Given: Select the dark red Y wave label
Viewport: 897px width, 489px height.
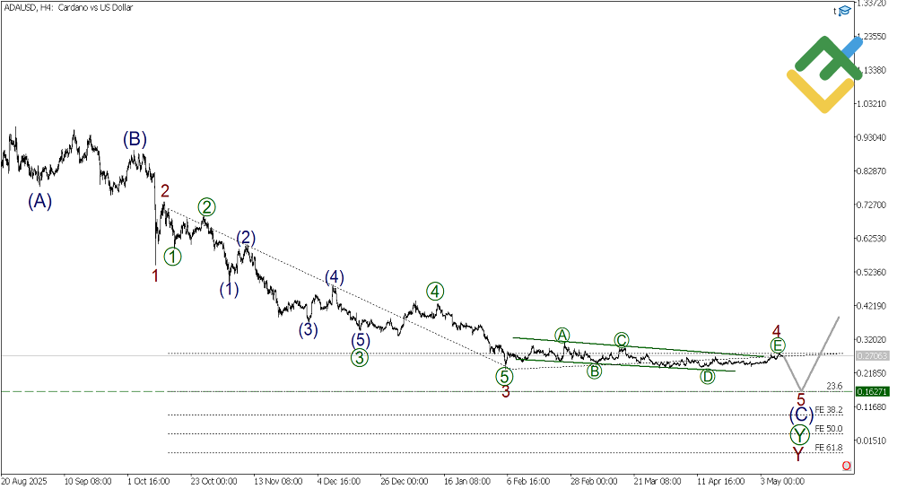Looking at the screenshot, I should pos(798,454).
